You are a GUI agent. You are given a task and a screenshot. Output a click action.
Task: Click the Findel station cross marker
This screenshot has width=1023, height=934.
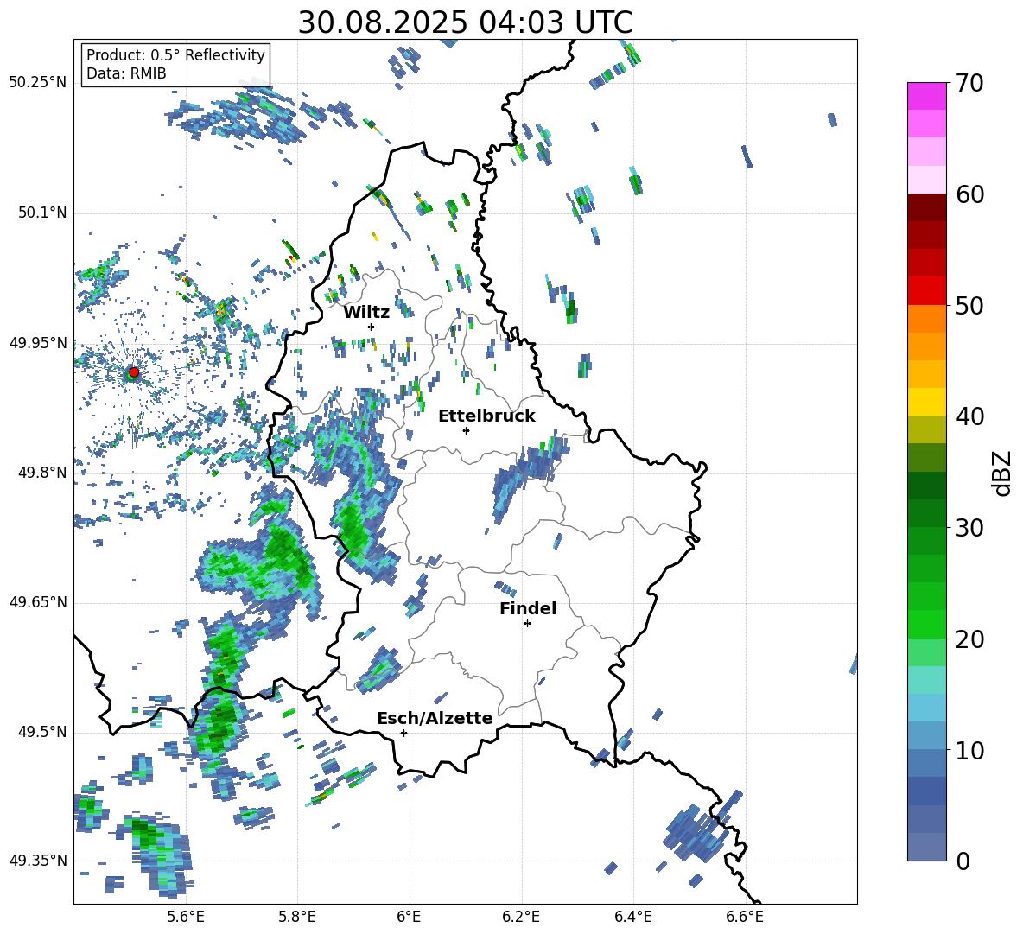pyautogui.click(x=527, y=624)
